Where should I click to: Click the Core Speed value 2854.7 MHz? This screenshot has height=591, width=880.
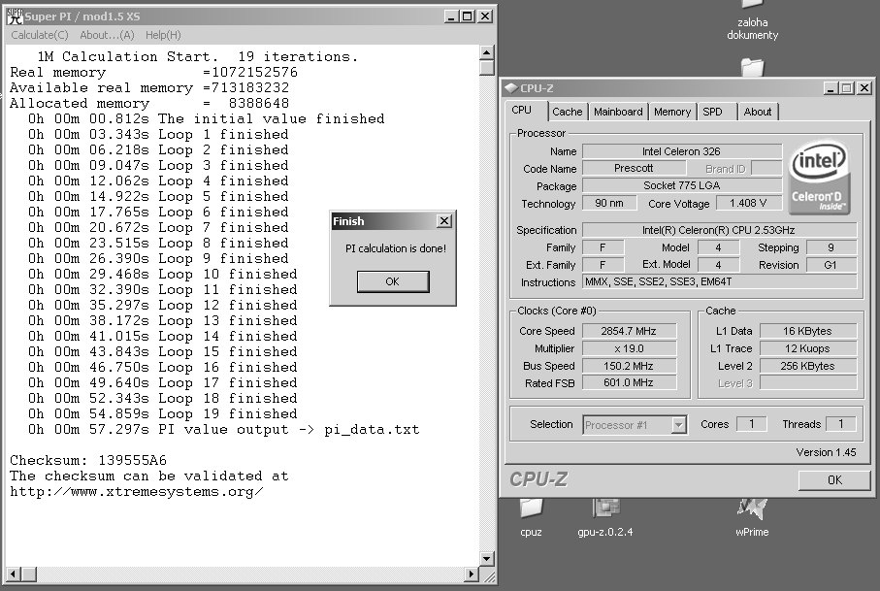click(629, 331)
